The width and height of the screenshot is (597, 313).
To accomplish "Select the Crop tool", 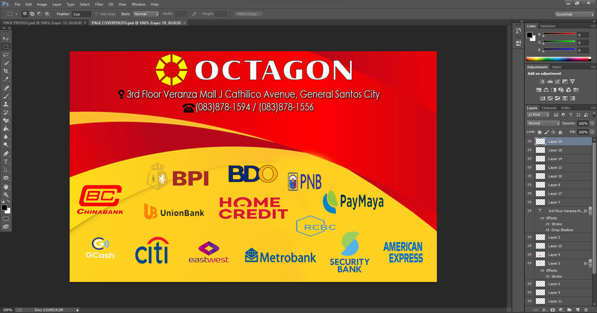I will pyautogui.click(x=6, y=70).
